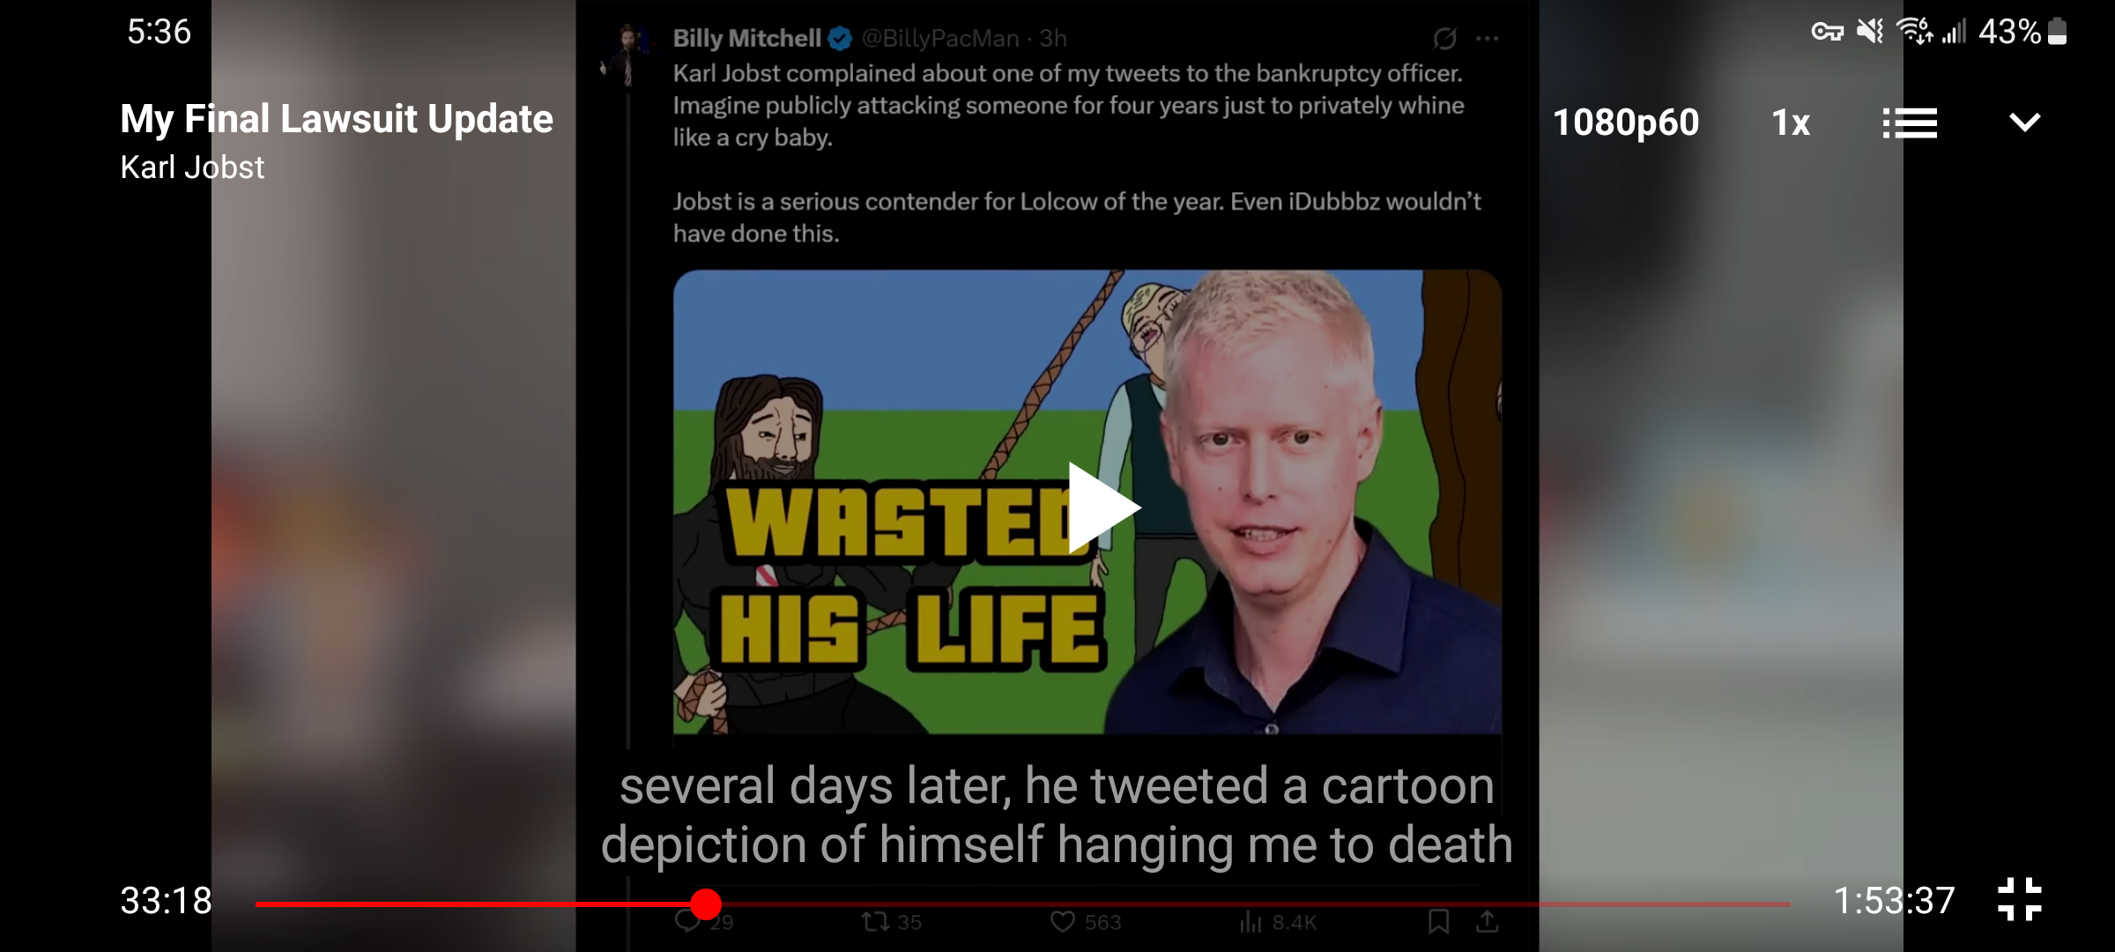Viewport: 2115px width, 952px height.
Task: Tap the status bar clock 5:36
Action: 159,32
